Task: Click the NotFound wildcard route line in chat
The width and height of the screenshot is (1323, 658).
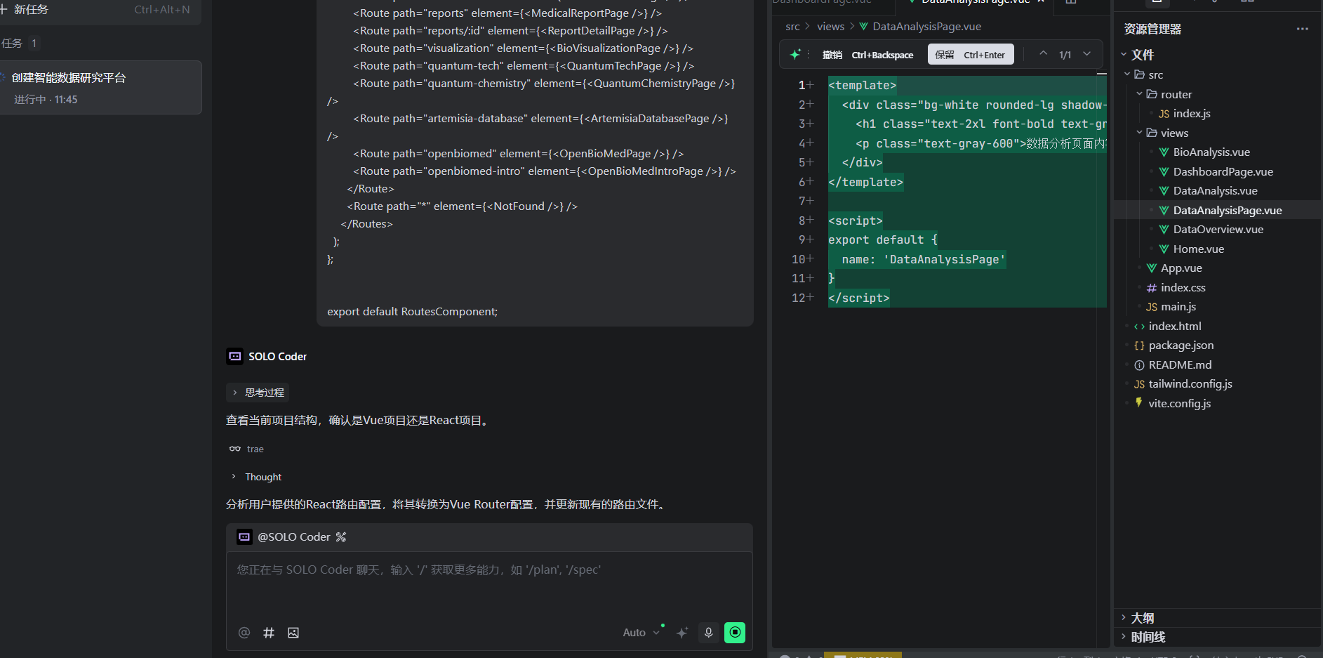Action: point(462,206)
